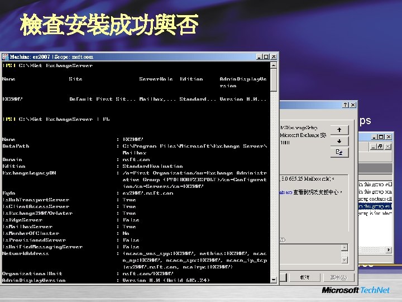Click right arrow of the horizontal scrollbar
Screen dimensions: 402x302
389,249
